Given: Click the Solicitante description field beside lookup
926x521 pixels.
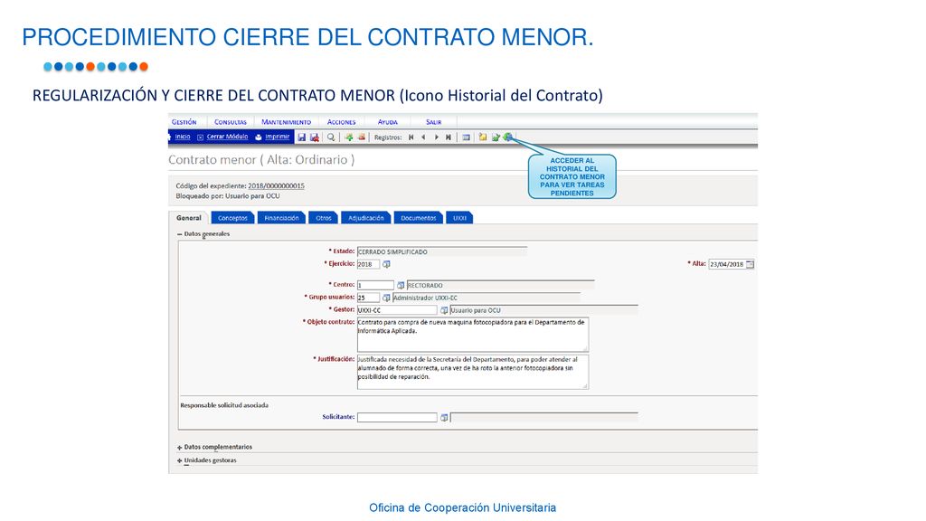Looking at the screenshot, I should 543,418.
